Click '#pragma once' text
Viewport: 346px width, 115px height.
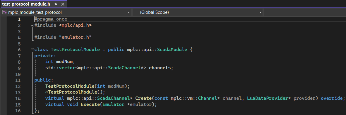51,19
